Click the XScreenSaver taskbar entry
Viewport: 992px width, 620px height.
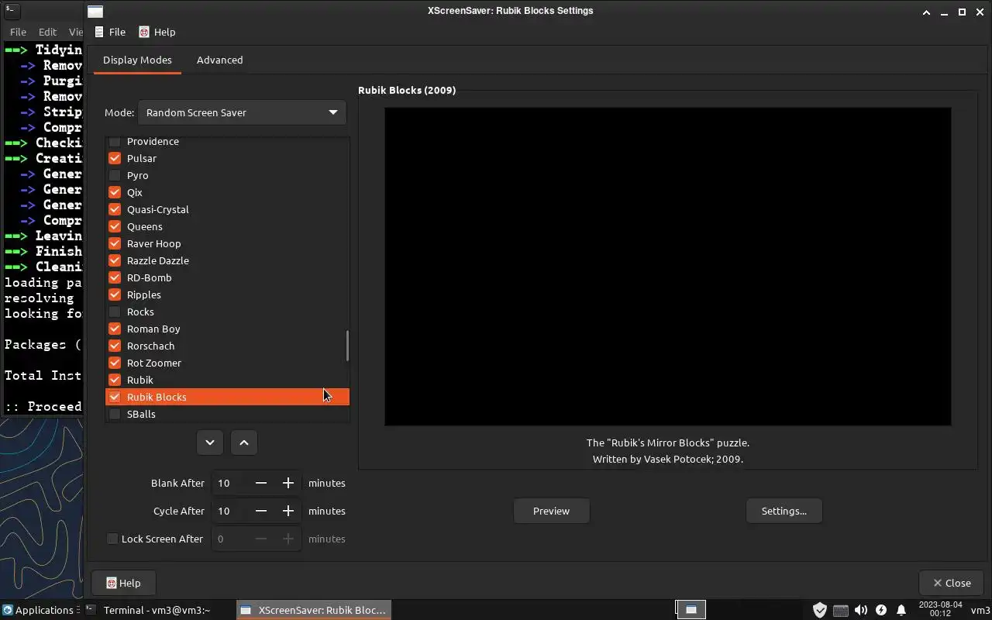[x=313, y=610]
